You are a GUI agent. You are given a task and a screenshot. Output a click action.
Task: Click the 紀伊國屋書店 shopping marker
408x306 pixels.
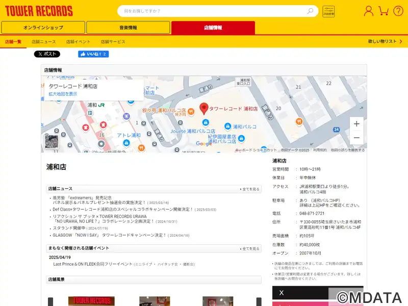point(241,138)
